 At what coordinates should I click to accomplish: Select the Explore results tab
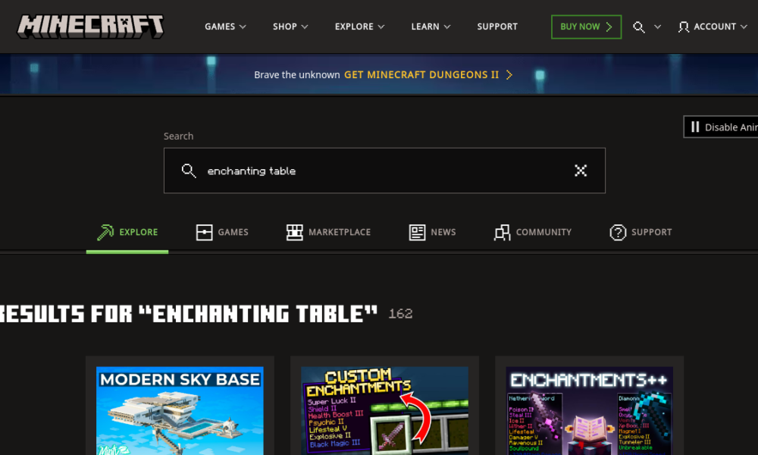coord(127,232)
